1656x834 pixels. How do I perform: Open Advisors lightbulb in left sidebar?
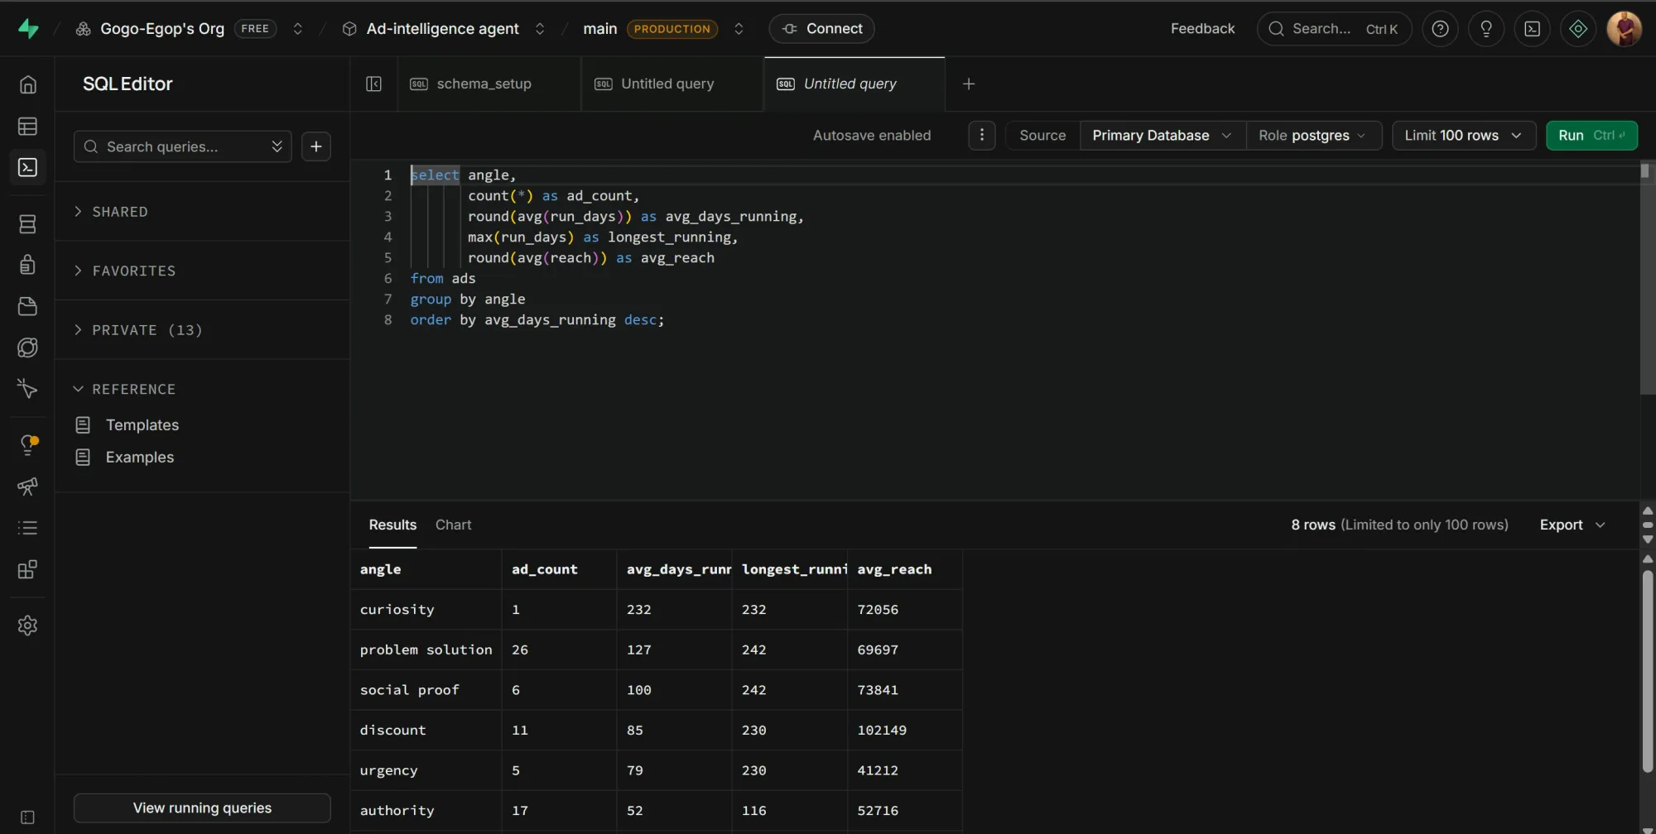[x=28, y=445]
